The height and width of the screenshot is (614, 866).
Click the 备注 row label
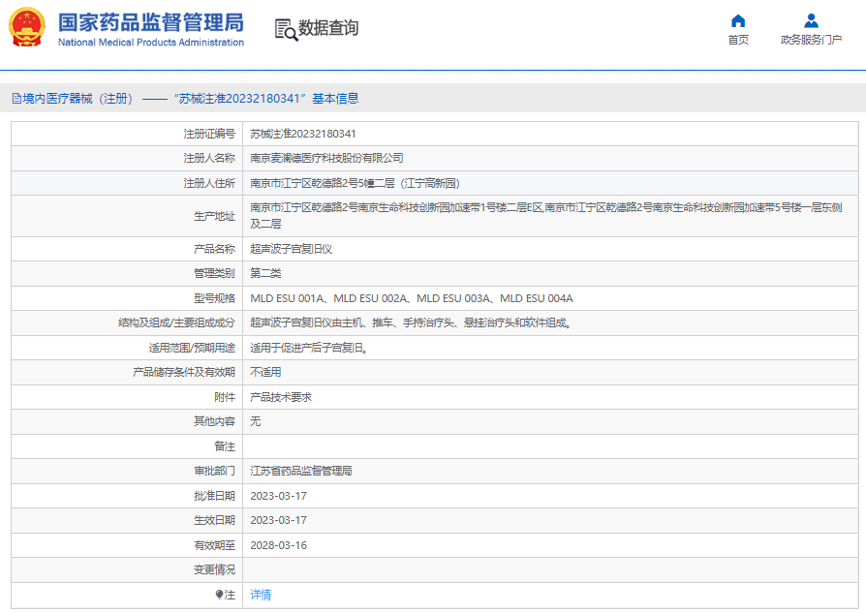[x=225, y=446]
